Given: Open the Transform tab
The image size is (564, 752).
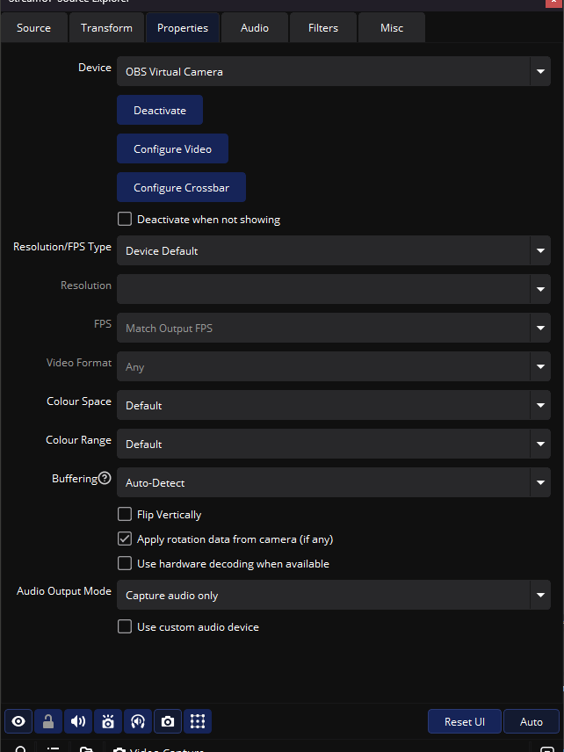Looking at the screenshot, I should pos(106,28).
